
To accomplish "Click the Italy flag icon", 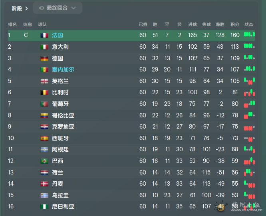I will click(x=44, y=47).
